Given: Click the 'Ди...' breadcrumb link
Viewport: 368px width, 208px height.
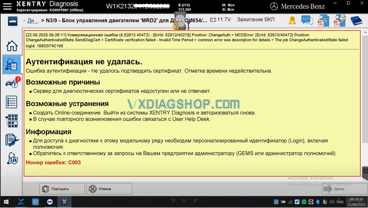Looking at the screenshot, I should pos(33,20).
